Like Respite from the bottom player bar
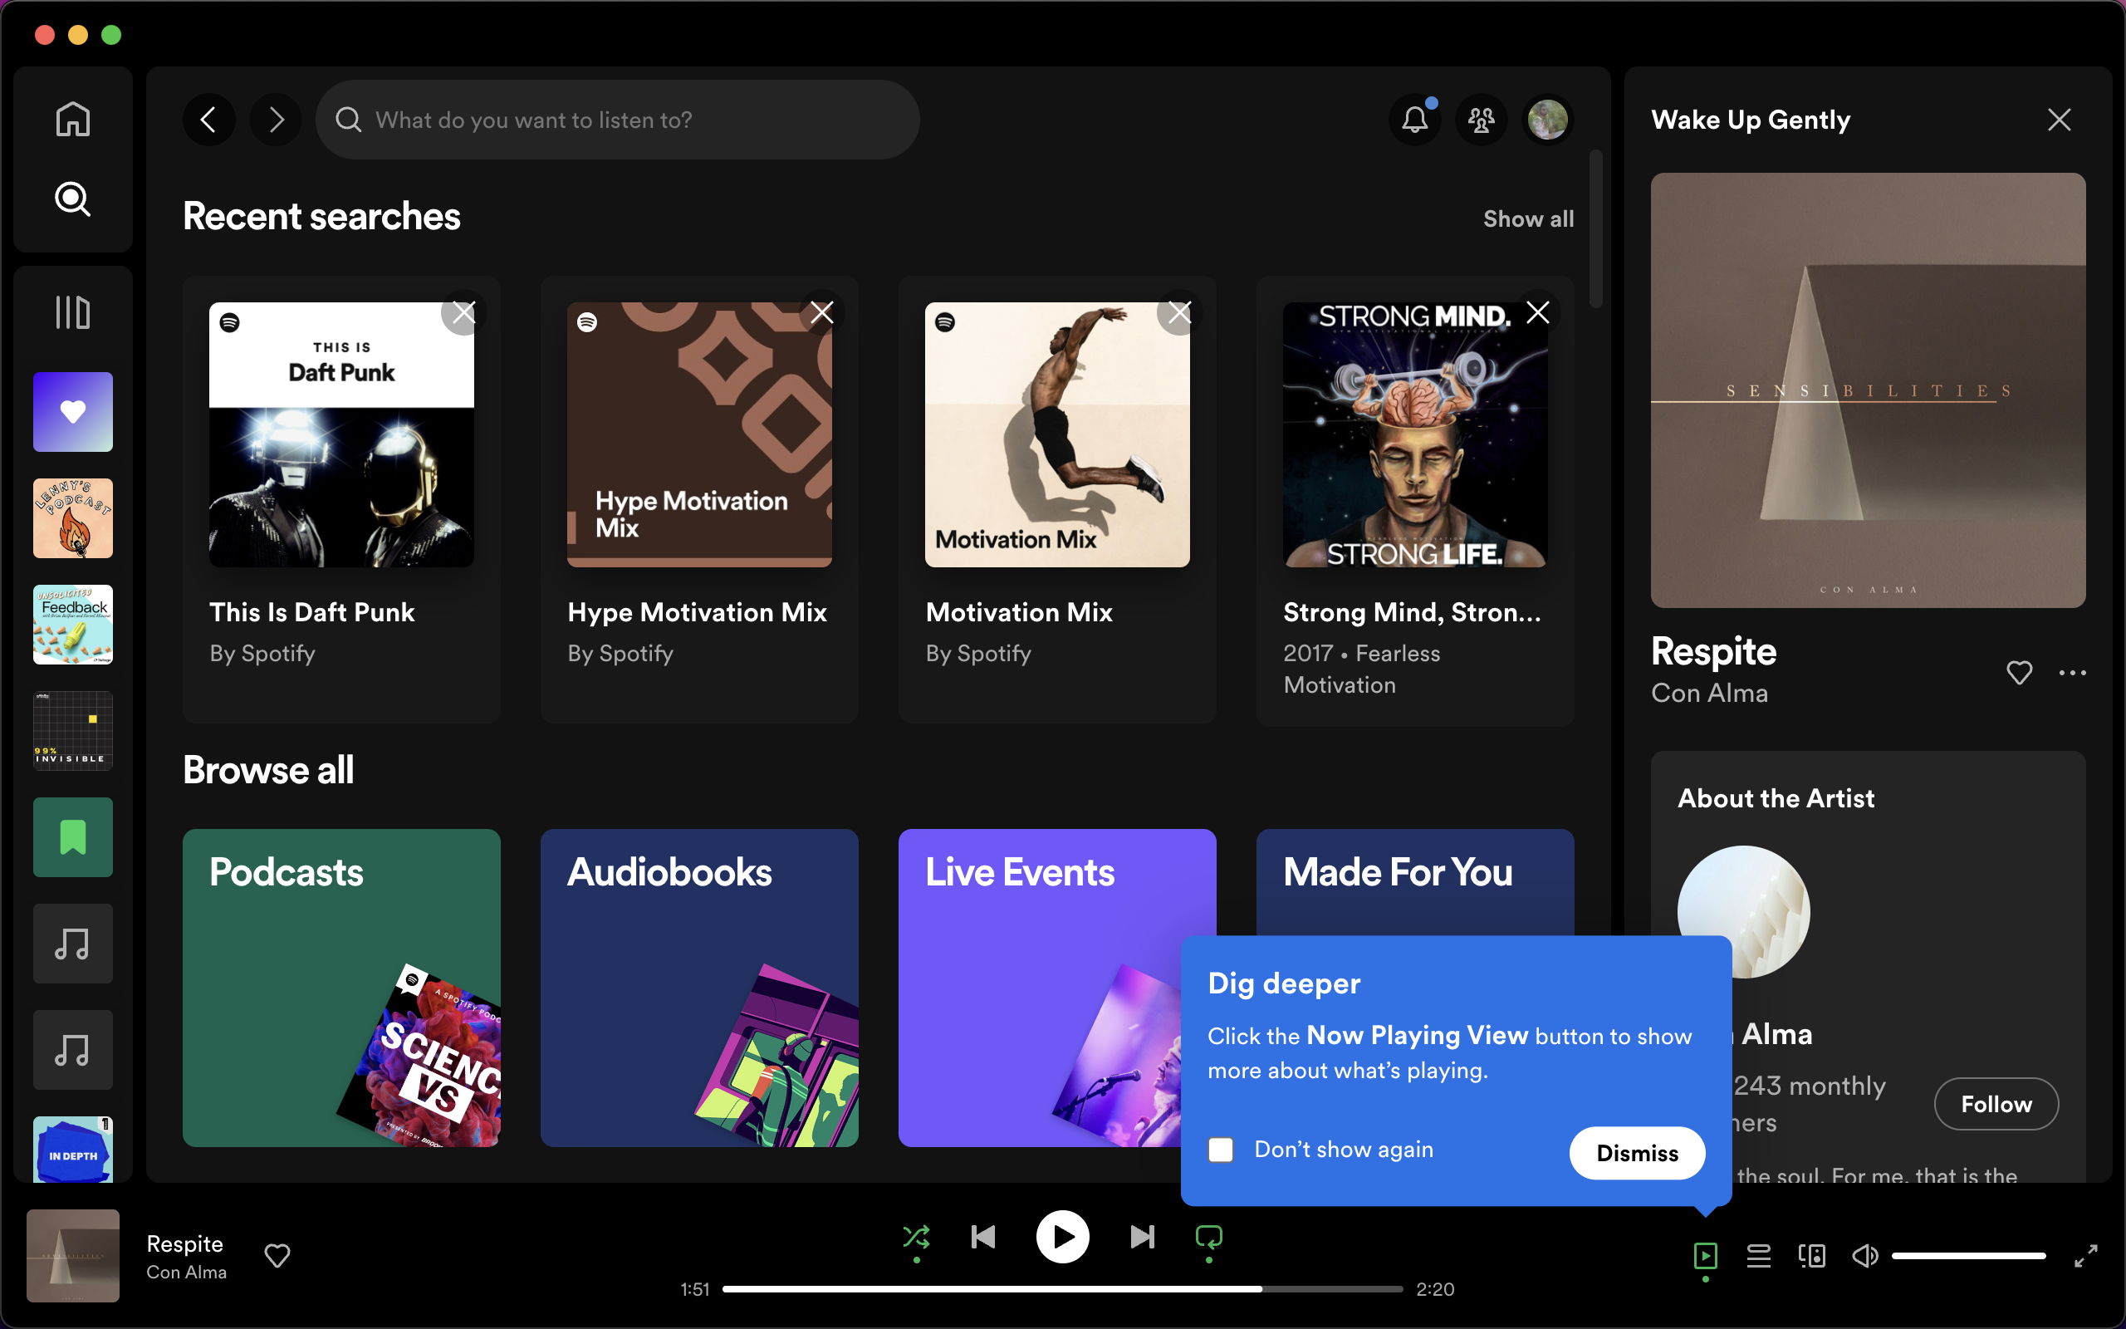The height and width of the screenshot is (1329, 2126). tap(277, 1256)
